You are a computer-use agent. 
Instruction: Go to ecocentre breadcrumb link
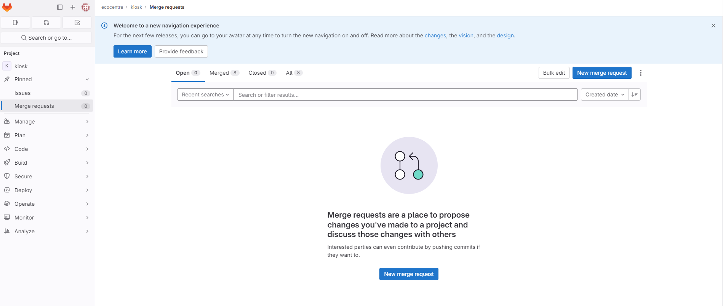click(112, 7)
